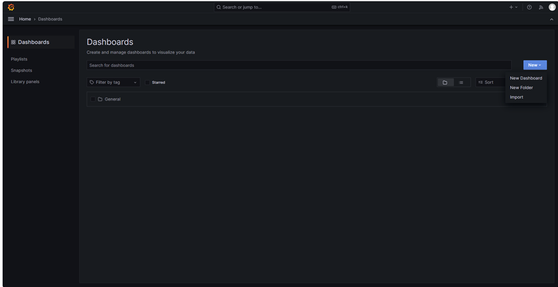Open the Filter by tag dropdown
The height and width of the screenshot is (287, 558).
(x=114, y=83)
